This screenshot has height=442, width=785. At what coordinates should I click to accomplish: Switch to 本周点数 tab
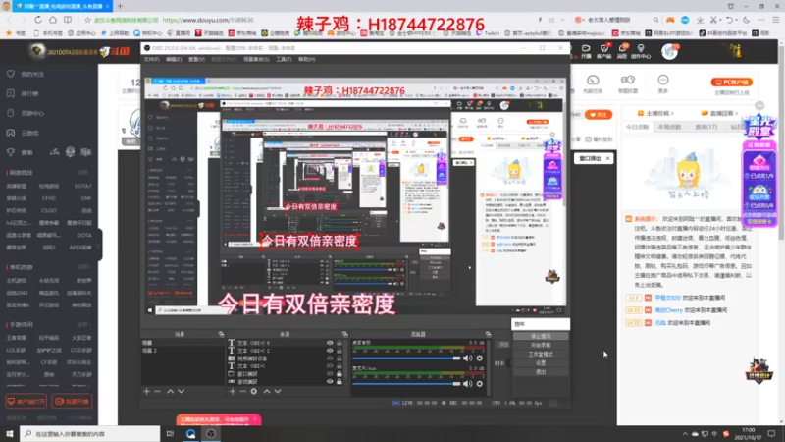pos(669,128)
